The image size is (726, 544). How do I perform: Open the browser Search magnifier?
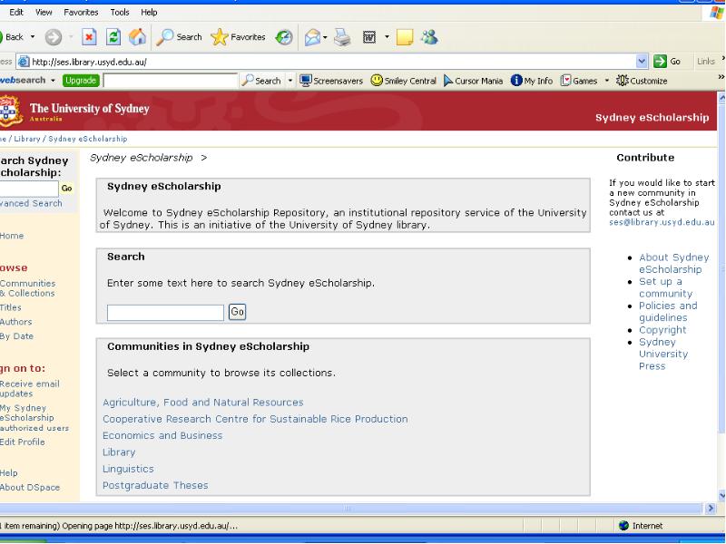[x=179, y=37]
